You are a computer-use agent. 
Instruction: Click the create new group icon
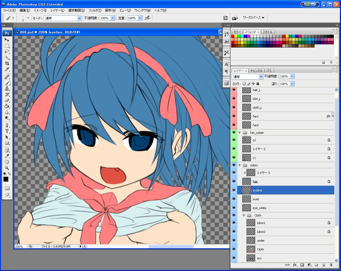coord(316,265)
